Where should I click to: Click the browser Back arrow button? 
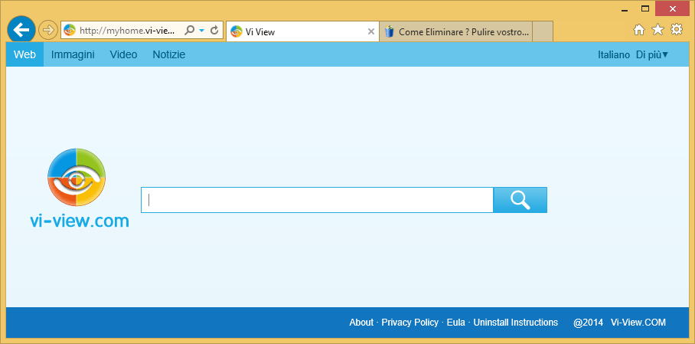pos(21,30)
